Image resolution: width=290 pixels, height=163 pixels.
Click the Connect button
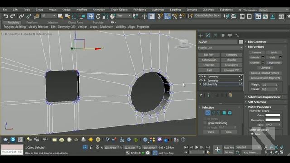pos(265,68)
